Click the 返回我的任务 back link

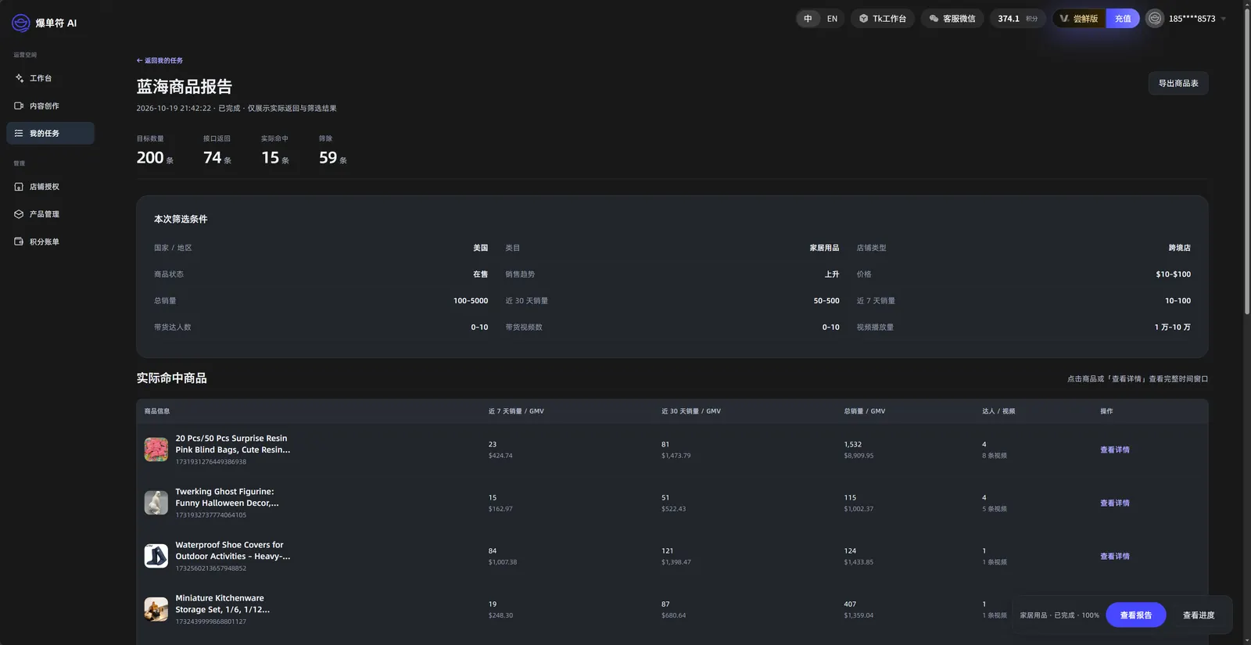pos(160,60)
